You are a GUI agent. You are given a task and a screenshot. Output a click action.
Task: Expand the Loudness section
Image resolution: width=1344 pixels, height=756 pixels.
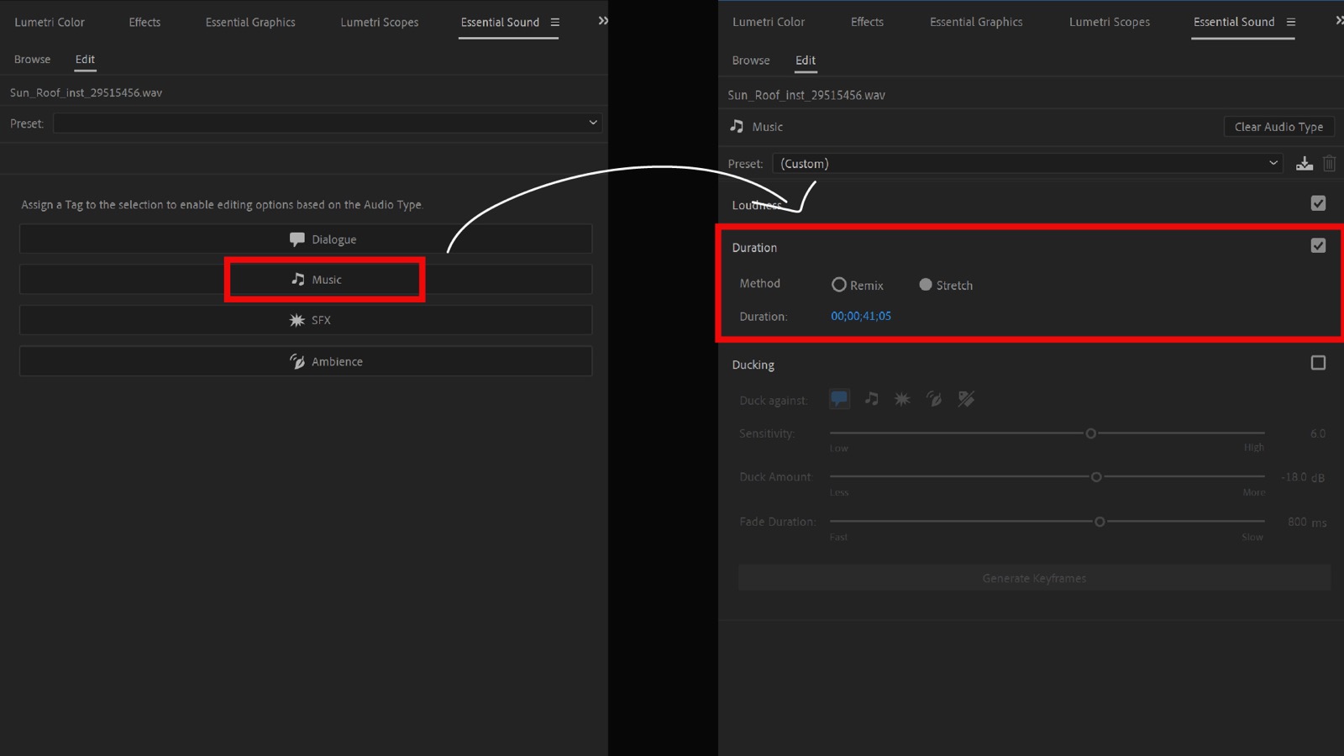click(x=757, y=205)
